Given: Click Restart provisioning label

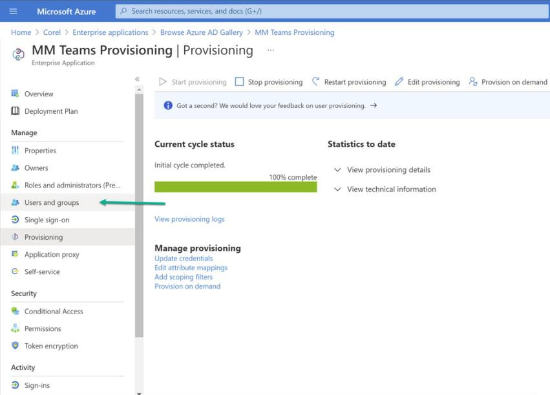Looking at the screenshot, I should tap(355, 82).
